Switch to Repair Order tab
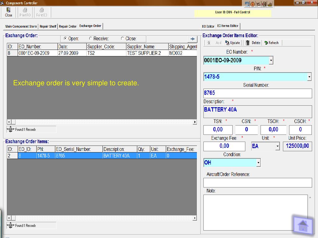 [68, 26]
